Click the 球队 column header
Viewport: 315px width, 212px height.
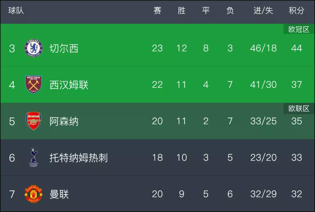pyautogui.click(x=16, y=11)
